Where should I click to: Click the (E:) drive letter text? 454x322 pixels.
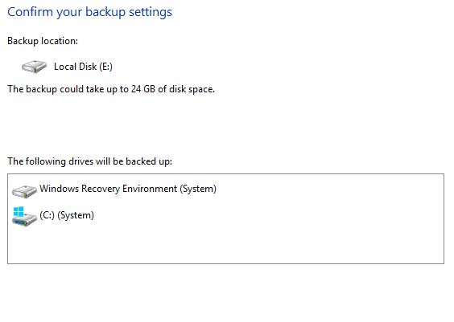point(105,67)
